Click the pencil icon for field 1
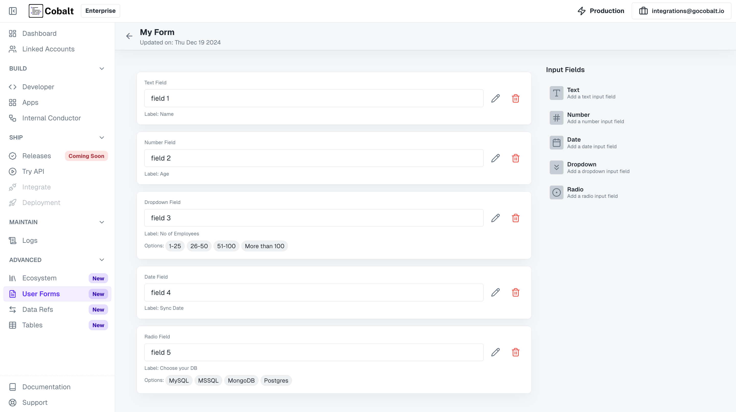Viewport: 736px width, 412px height. [x=496, y=98]
